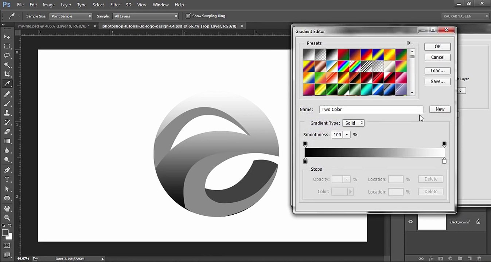Click OK in Gradient Editor
This screenshot has width=491, height=262.
437,47
